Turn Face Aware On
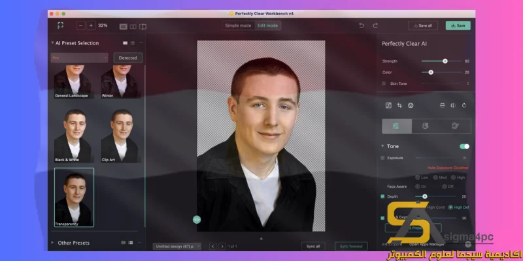Screen dimensions: 523x261 (x=417, y=187)
